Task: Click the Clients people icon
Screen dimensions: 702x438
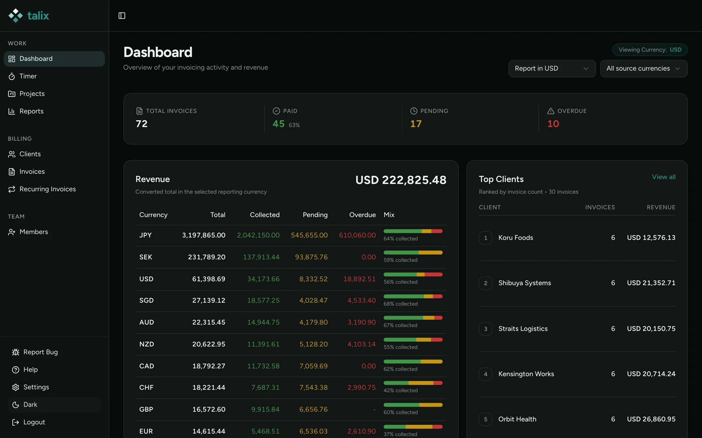Action: click(x=12, y=154)
